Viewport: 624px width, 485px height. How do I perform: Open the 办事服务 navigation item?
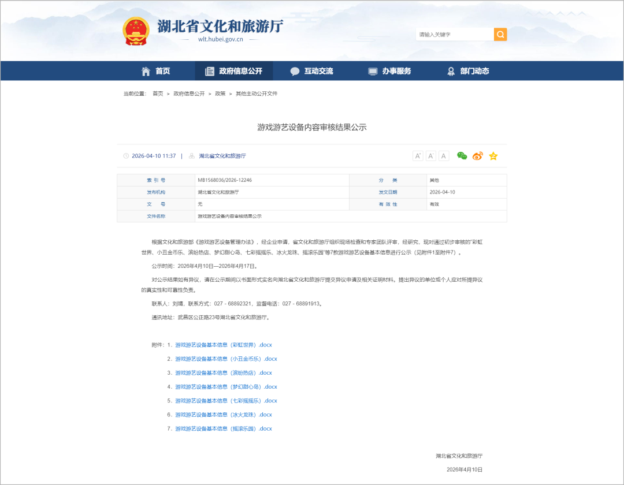[390, 71]
